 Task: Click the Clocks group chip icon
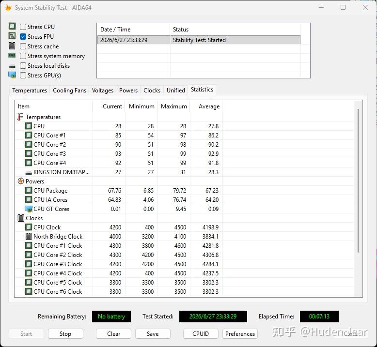pyautogui.click(x=21, y=218)
